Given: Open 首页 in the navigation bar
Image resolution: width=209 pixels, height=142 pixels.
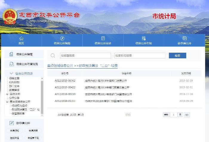Looking at the screenshot, I should 21,40.
